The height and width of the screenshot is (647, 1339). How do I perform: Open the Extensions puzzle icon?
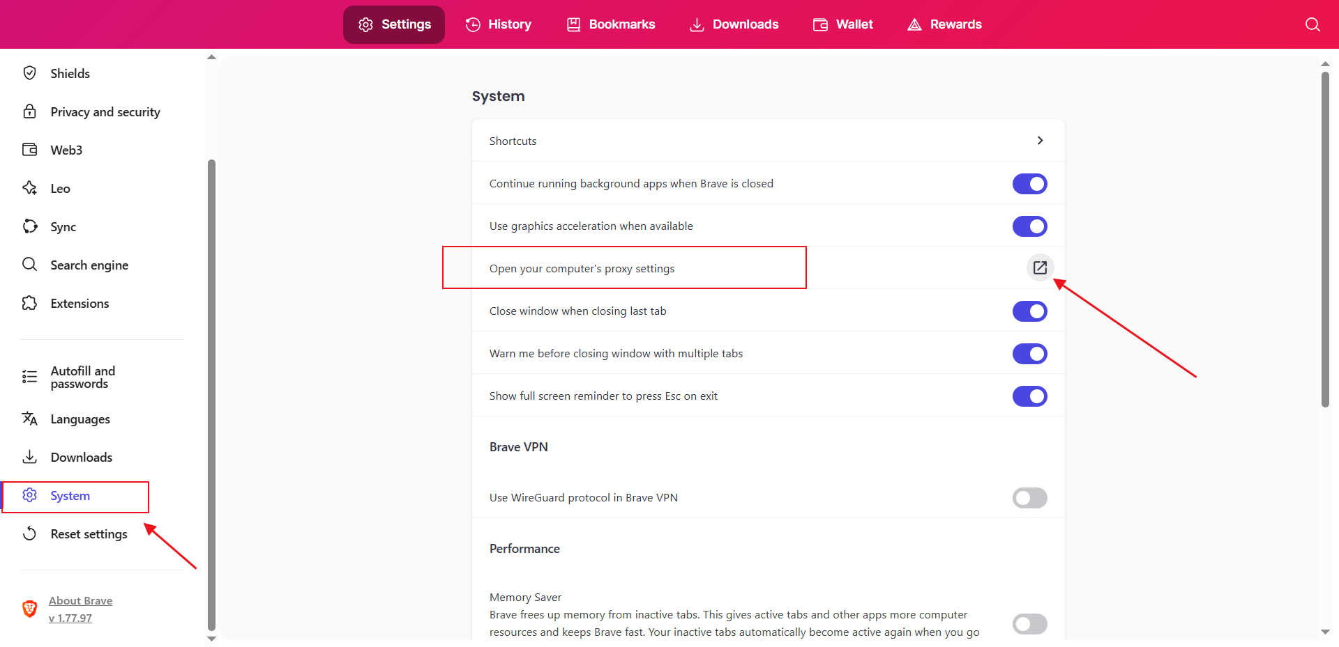tap(29, 303)
